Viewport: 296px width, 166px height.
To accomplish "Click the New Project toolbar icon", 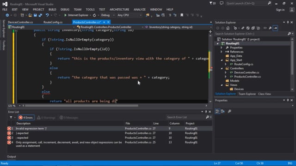I will click(22, 15).
